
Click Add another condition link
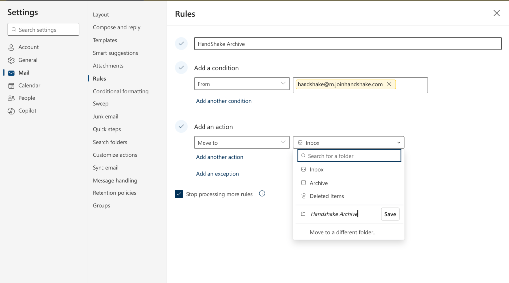224,101
